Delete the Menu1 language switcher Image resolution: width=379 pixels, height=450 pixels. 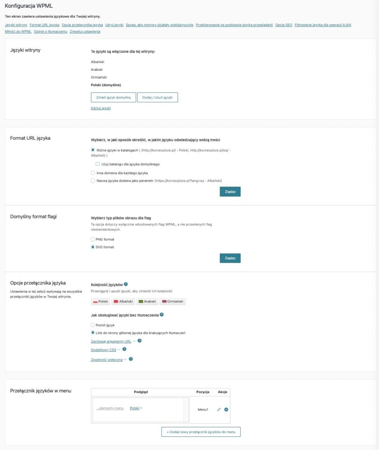pos(226,409)
